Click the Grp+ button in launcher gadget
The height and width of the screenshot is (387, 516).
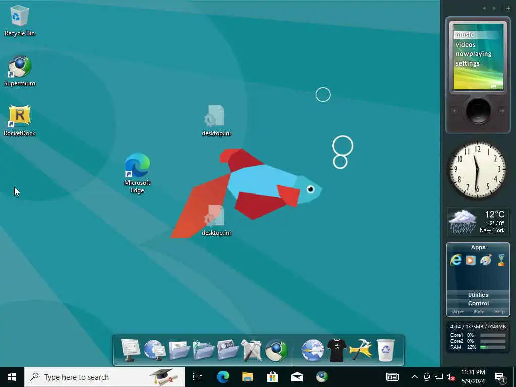pyautogui.click(x=458, y=311)
